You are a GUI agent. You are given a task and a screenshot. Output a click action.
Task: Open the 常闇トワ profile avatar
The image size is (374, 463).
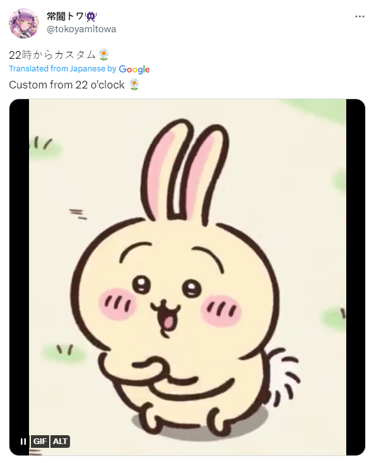click(x=24, y=23)
